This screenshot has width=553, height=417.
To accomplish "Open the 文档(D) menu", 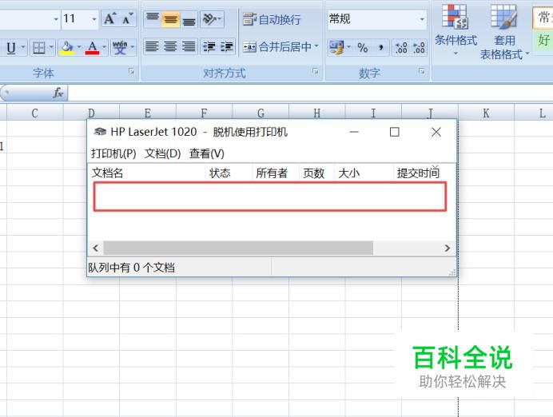I will (x=162, y=153).
